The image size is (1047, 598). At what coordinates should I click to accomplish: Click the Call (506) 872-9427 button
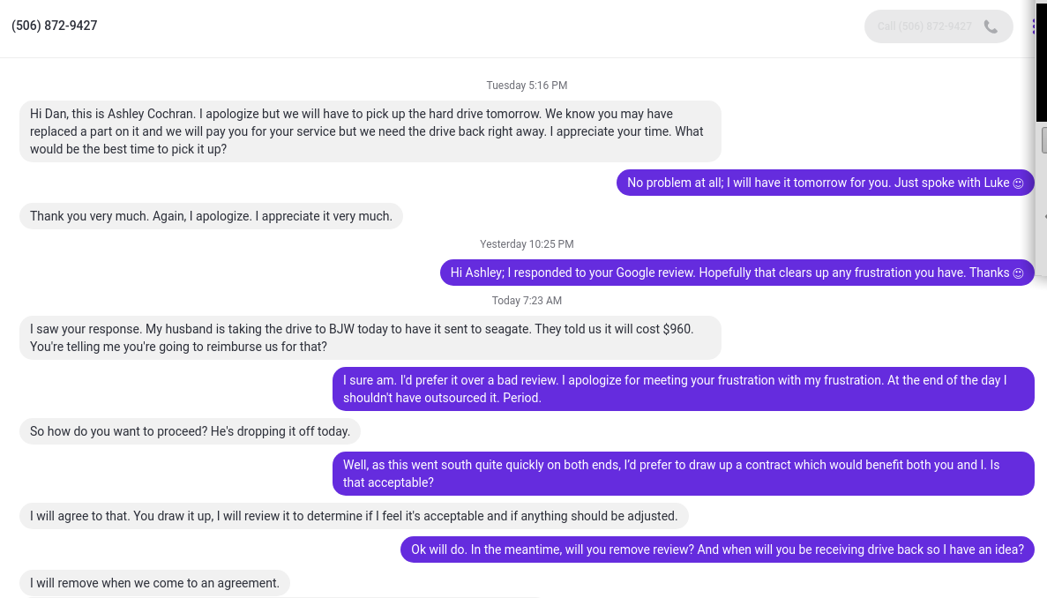[x=939, y=26]
